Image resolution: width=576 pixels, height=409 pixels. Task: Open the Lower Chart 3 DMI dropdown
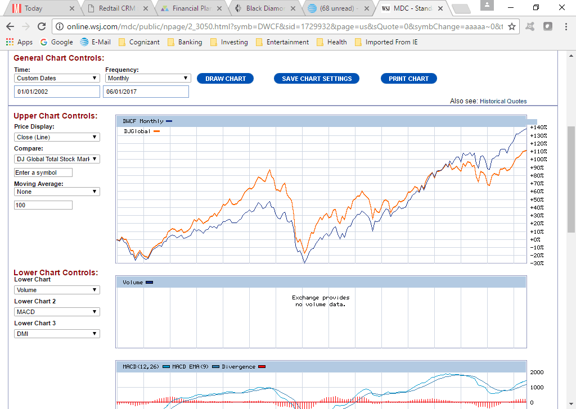click(57, 334)
